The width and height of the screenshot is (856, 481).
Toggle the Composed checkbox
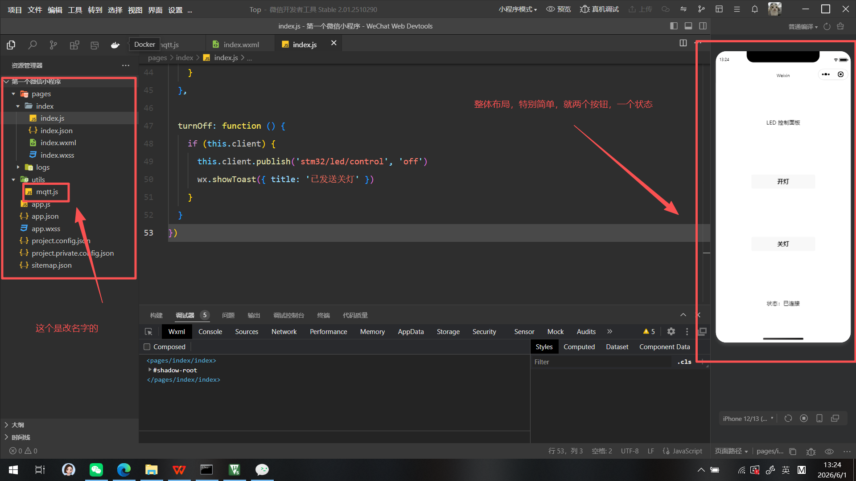coord(147,346)
